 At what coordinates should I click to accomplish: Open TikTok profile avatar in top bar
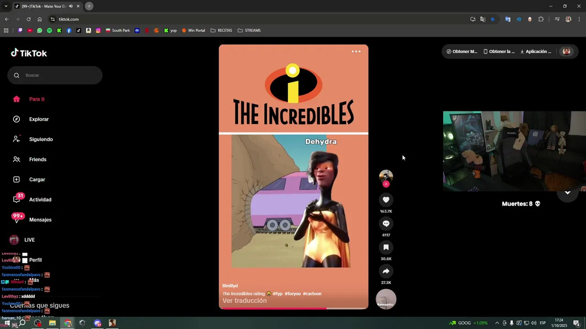(x=566, y=52)
